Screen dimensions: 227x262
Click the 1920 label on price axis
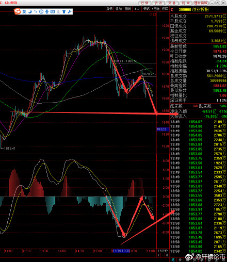pos(165,26)
